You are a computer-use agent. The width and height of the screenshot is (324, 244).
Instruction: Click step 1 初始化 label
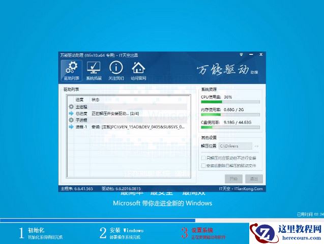point(36,230)
